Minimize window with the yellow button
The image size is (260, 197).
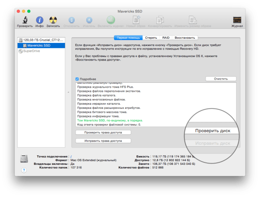(x=24, y=11)
